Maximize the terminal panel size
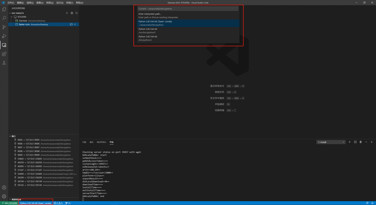Viewport: 376px width, 205px height. (366, 142)
